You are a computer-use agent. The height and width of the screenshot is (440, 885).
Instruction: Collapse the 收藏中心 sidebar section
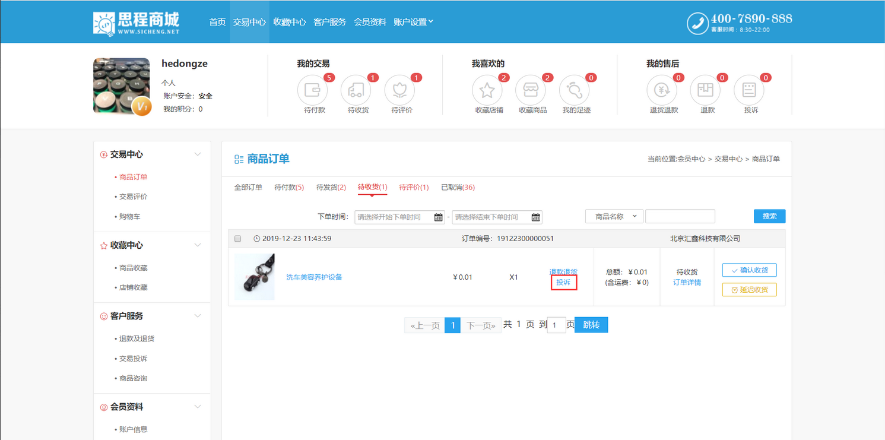[x=198, y=245]
